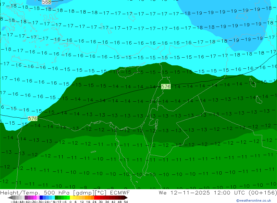This screenshot has height=203, width=277.
Task: Click the legend's left end arrow
Action: pyautogui.click(x=10, y=198)
